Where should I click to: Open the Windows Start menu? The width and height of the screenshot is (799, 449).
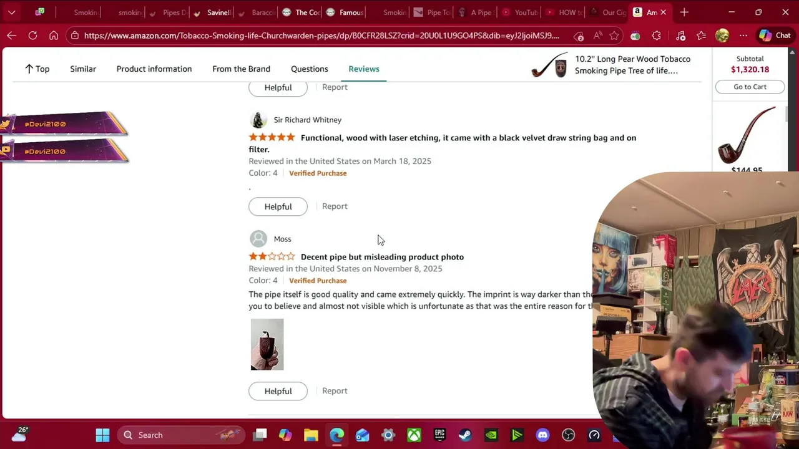(102, 435)
